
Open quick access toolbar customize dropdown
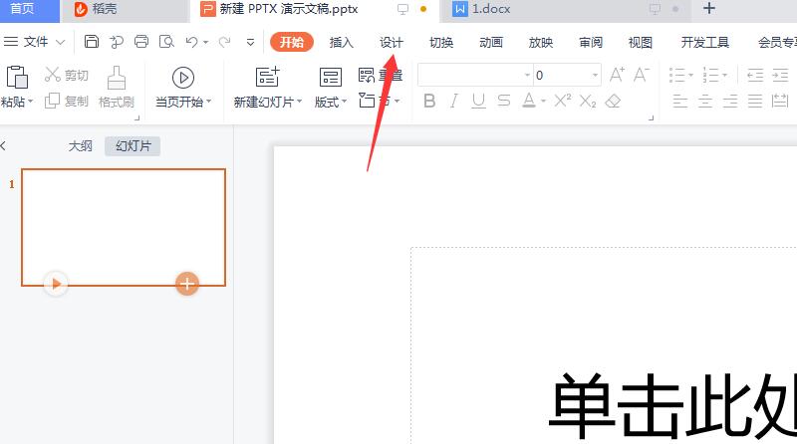(x=250, y=42)
